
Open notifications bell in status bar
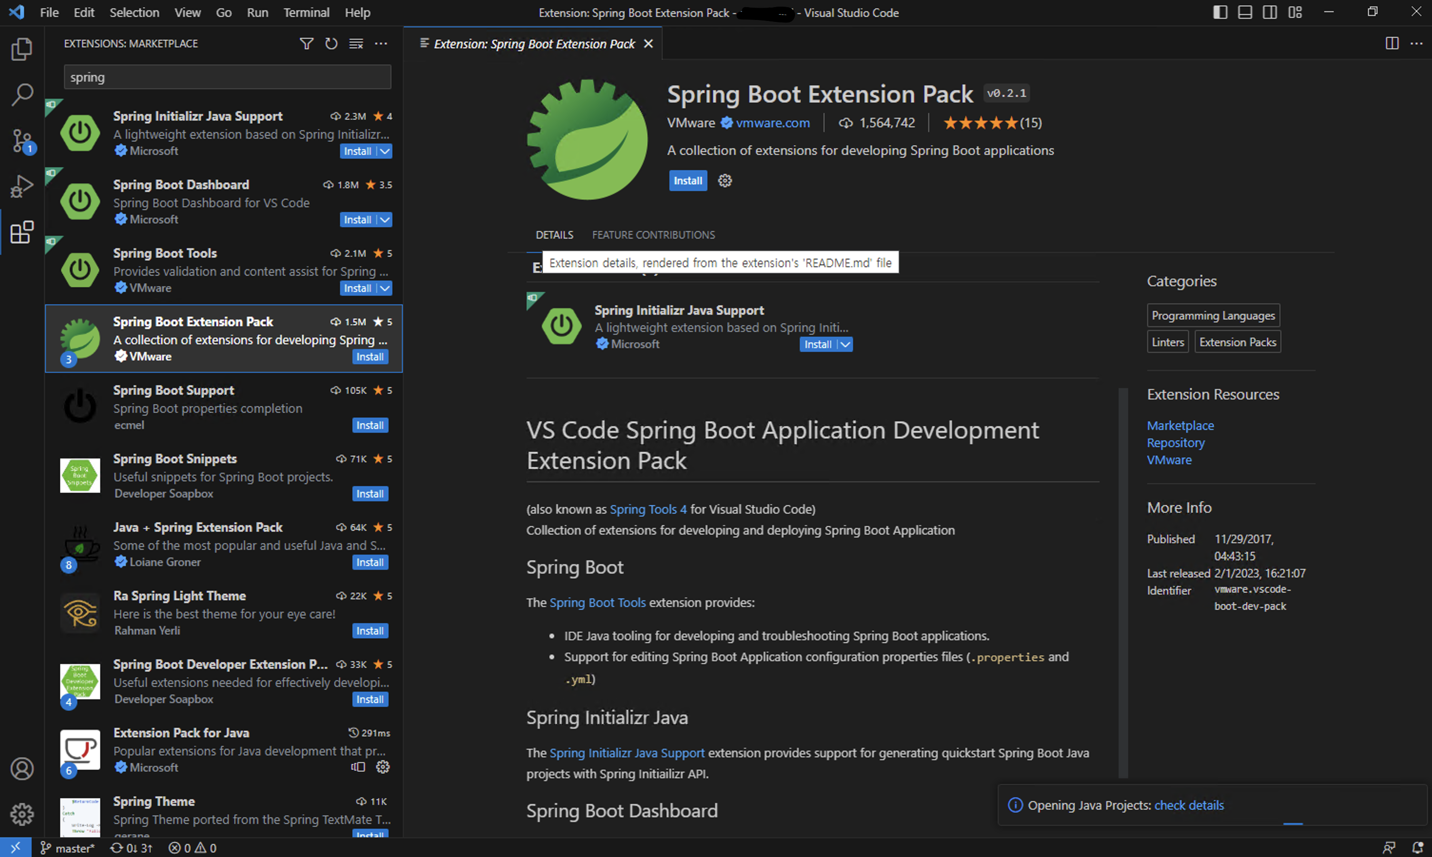click(1417, 847)
